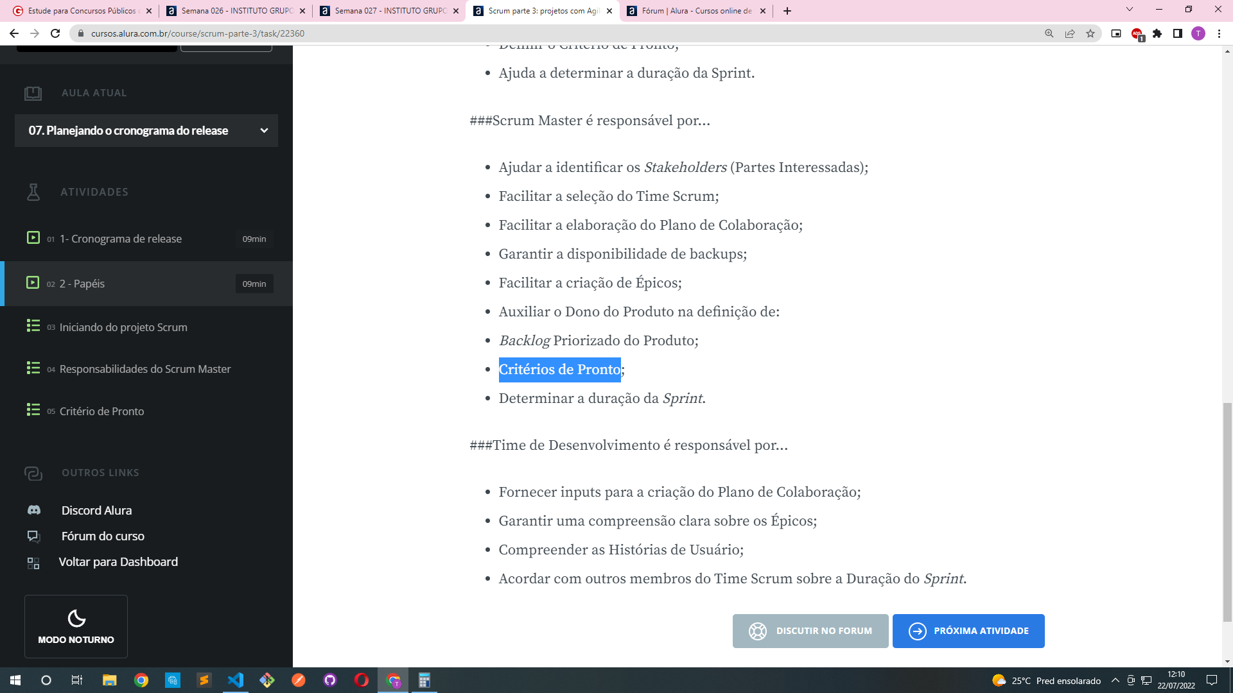
Task: Bookmark this page with the star icon
Action: tap(1090, 33)
